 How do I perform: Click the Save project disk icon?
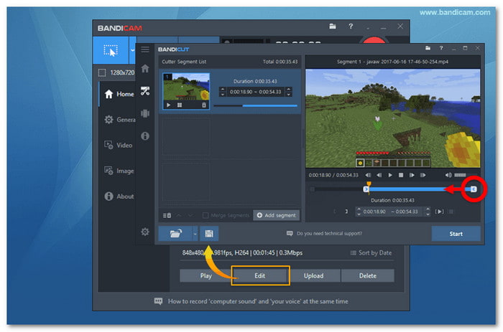209,234
